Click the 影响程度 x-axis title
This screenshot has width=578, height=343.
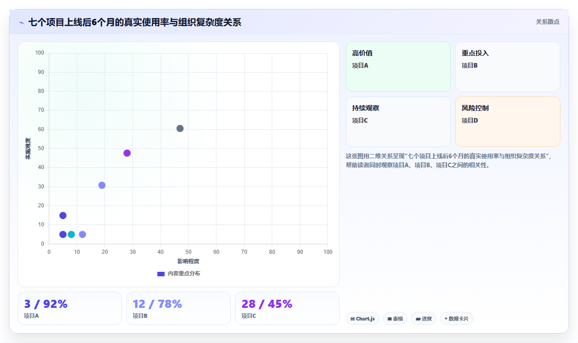(x=188, y=261)
